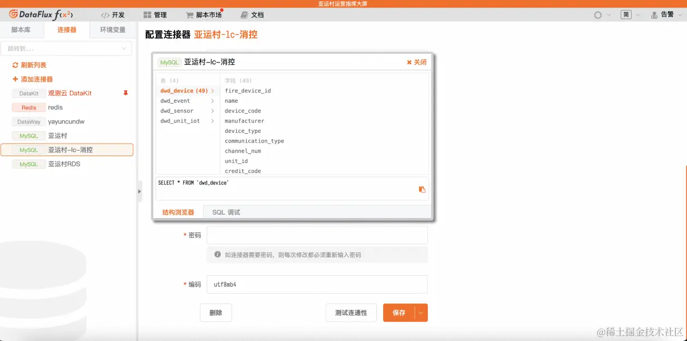Image resolution: width=687 pixels, height=341 pixels.
Task: Close the structure browser popup via 关闭
Action: click(417, 63)
